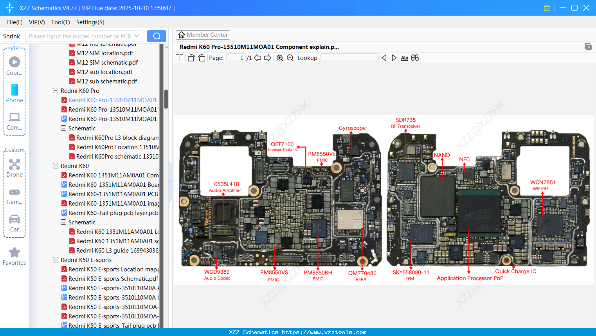Zoom into the PDF page
Viewport: 596px width, 336px height.
coord(280,58)
